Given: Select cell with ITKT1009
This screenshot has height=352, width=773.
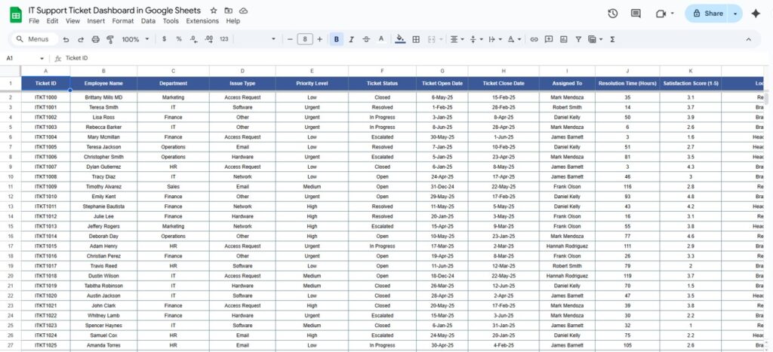Looking at the screenshot, I should 46,187.
